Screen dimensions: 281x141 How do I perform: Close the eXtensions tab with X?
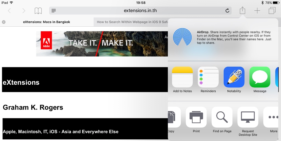click(4, 22)
